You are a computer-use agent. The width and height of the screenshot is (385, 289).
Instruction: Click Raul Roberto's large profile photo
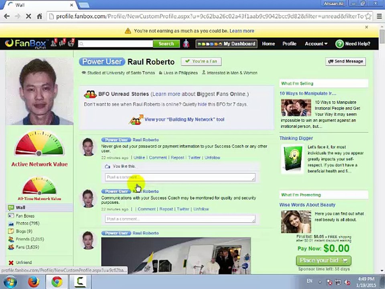tap(39, 91)
